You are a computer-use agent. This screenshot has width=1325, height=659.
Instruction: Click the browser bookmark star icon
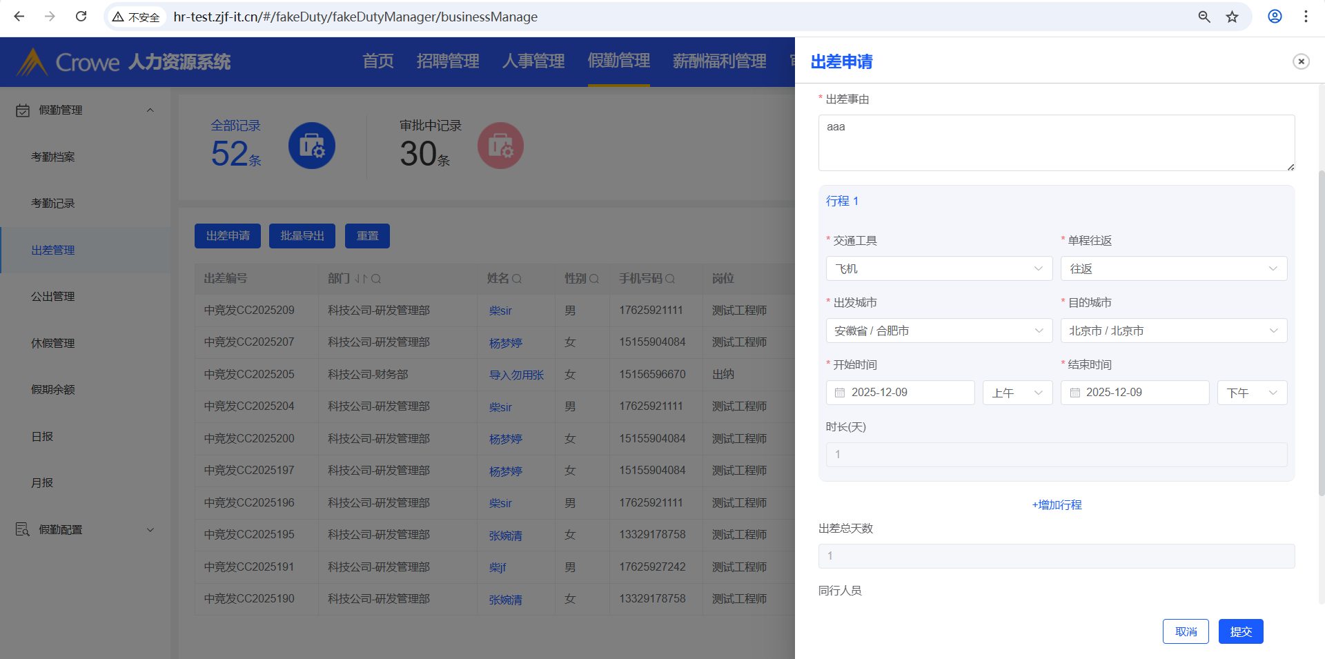[x=1232, y=17]
